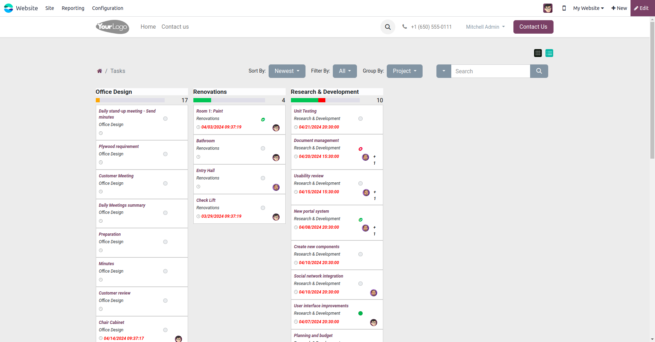655x342 pixels.
Task: Open the Configuration menu
Action: [x=108, y=8]
